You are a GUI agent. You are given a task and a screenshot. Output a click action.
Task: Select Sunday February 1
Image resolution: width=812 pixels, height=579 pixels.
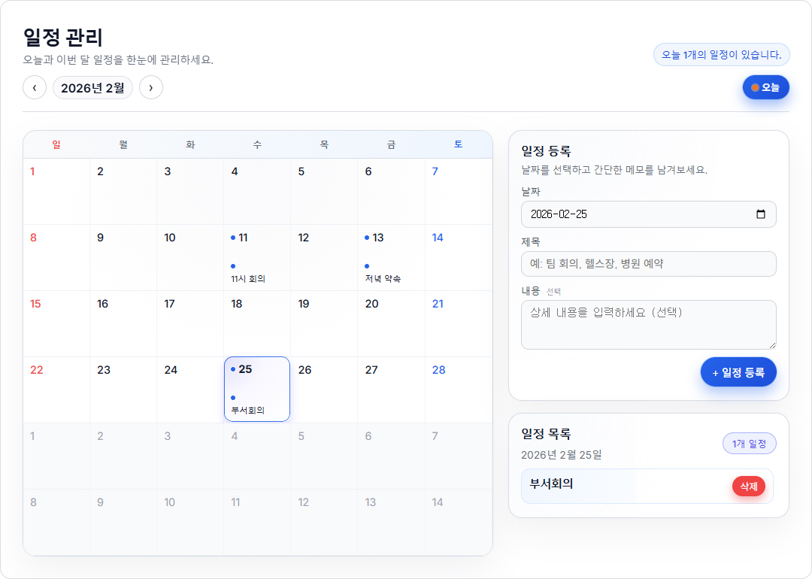click(x=56, y=190)
